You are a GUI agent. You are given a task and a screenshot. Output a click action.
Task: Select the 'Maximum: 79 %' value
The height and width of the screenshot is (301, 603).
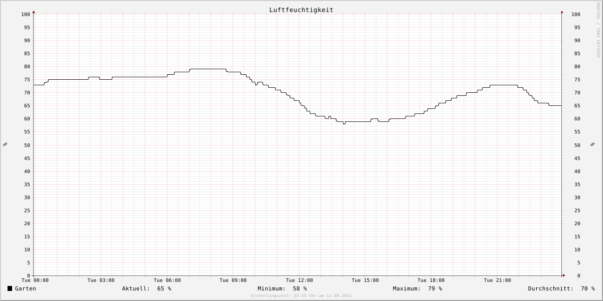coord(418,288)
